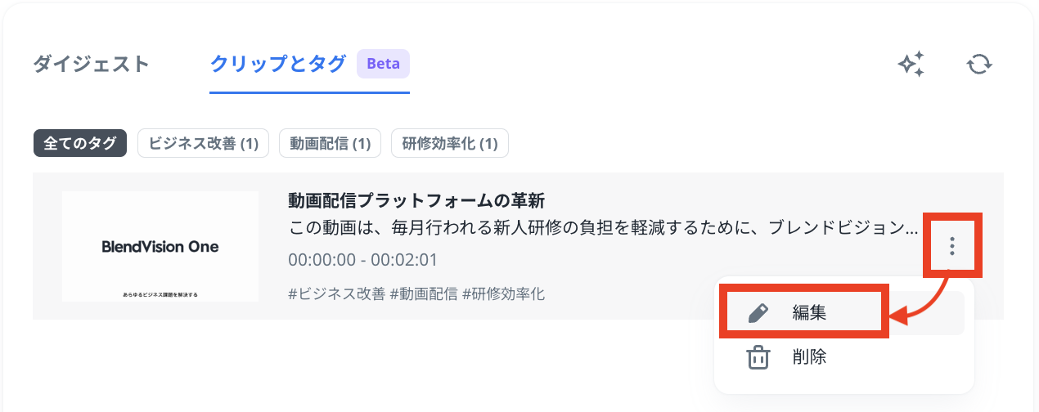Click the trash can icon beside 削除

(759, 357)
